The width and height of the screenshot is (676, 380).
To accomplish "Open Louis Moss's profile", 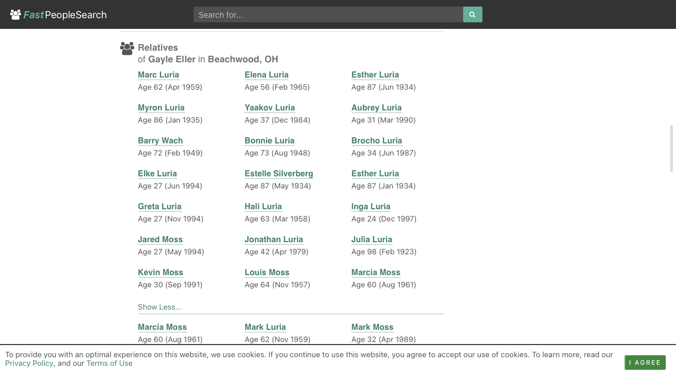I will 267,272.
